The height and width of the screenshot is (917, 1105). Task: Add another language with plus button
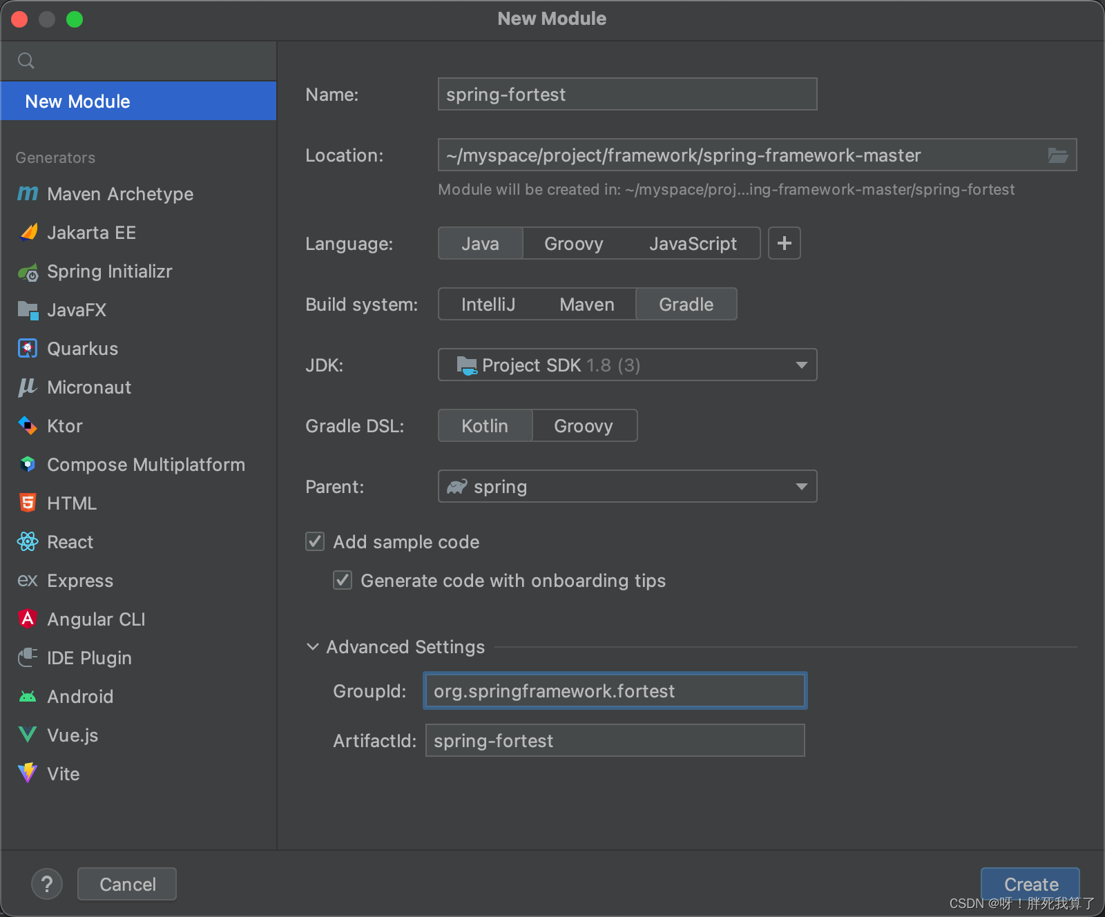pyautogui.click(x=785, y=243)
